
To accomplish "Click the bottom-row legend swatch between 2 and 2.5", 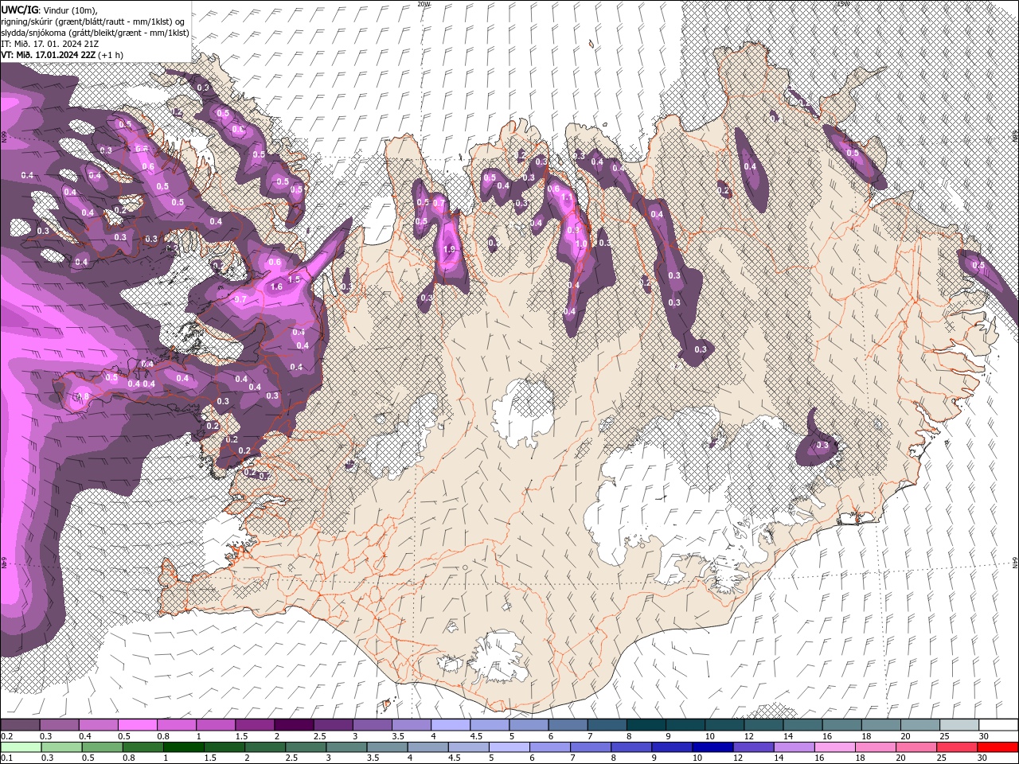I will click(265, 746).
